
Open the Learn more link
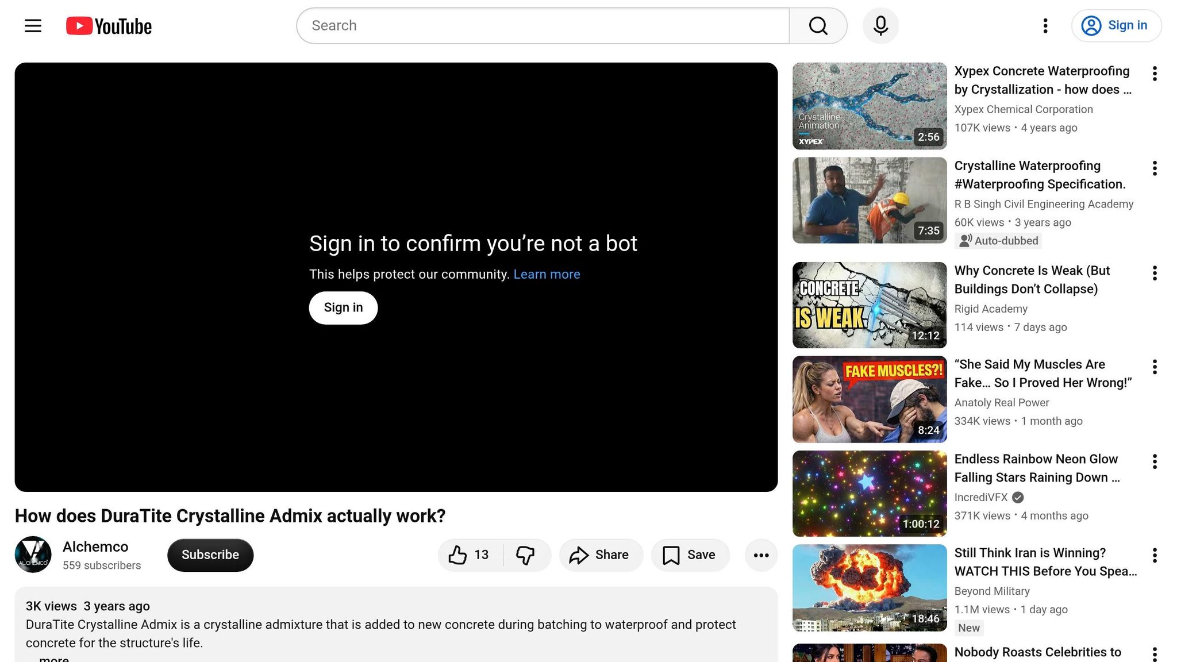(x=547, y=275)
